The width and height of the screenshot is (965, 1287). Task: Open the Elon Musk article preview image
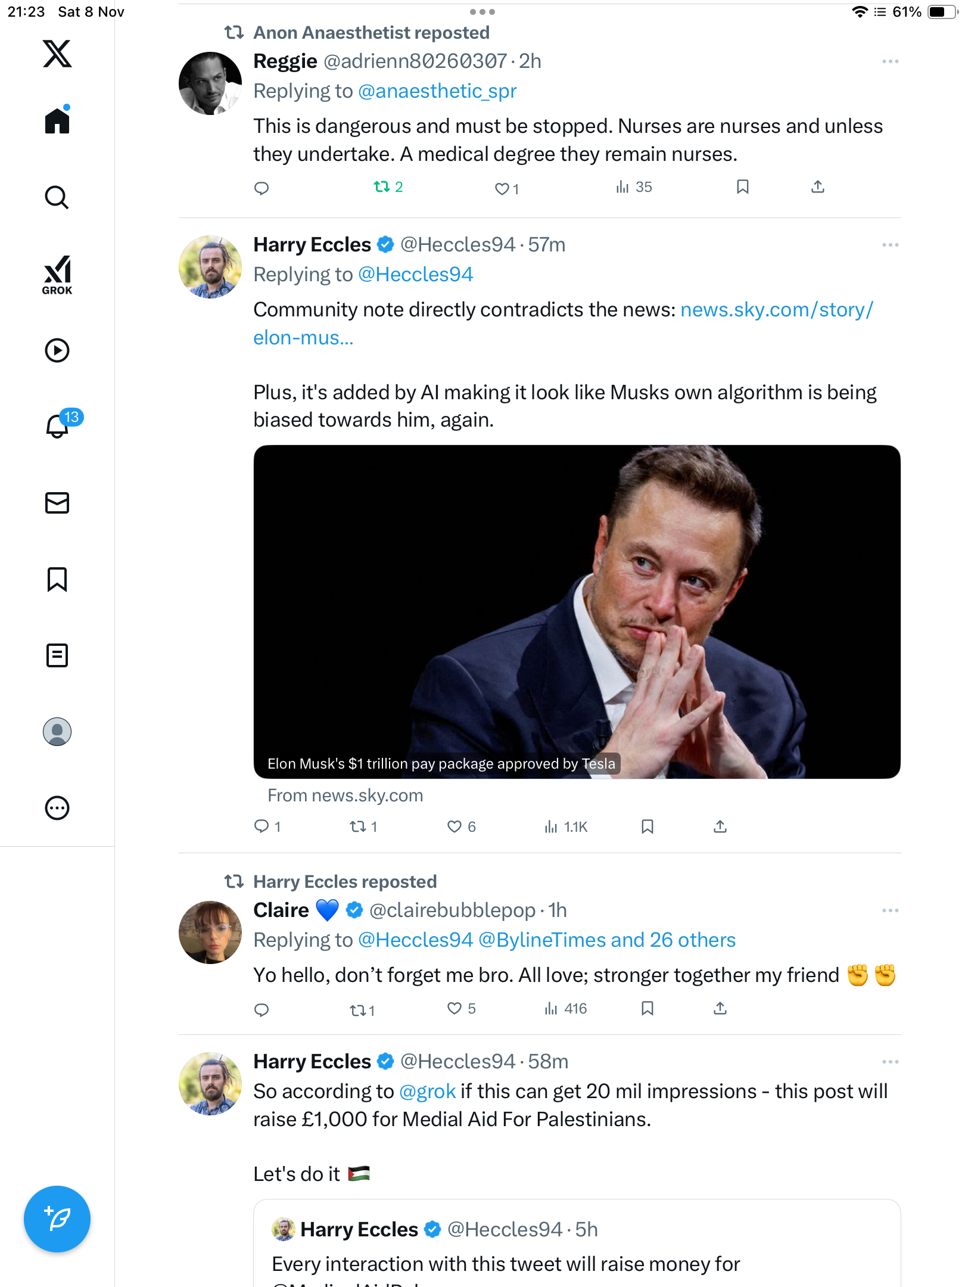coord(577,611)
